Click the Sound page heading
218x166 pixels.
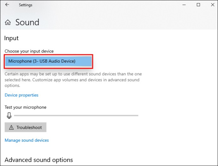pyautogui.click(x=27, y=22)
